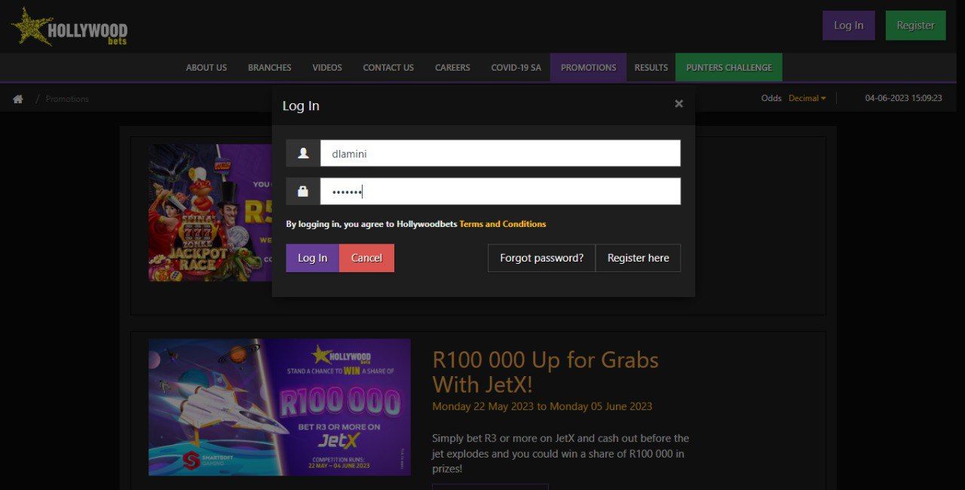Click the user icon beside username field
Viewport: 965px width, 490px height.
303,153
